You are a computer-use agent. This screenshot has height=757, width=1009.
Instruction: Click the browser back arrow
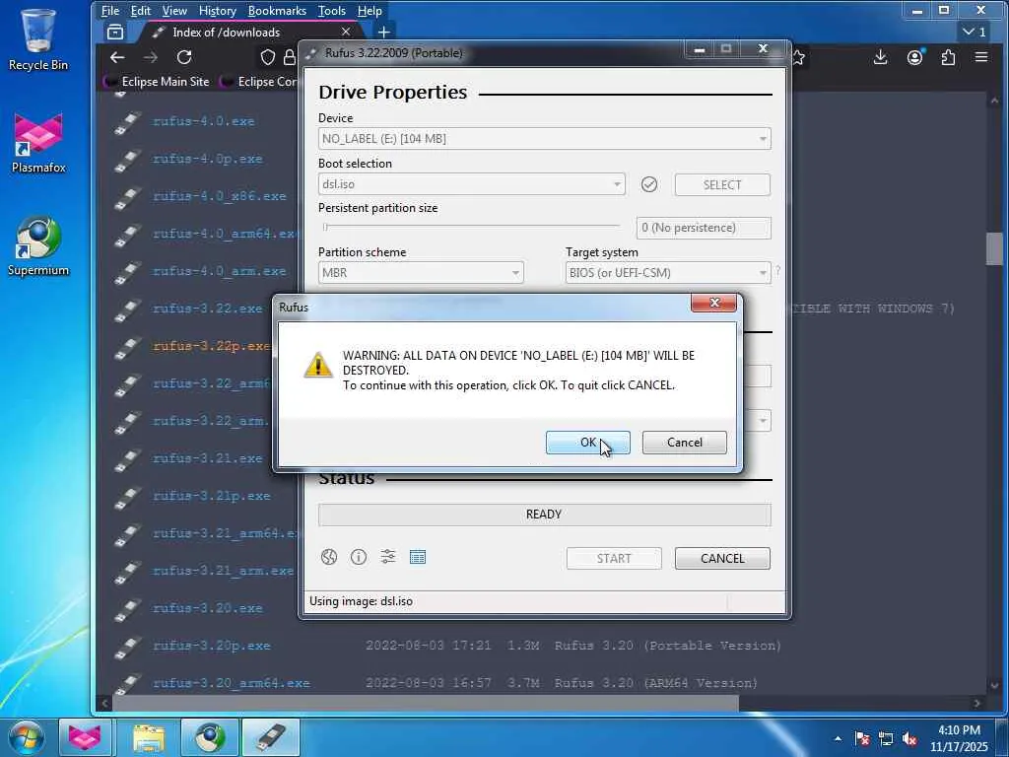click(117, 57)
